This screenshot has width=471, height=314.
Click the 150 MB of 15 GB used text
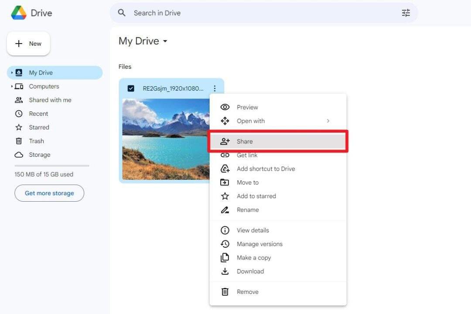pyautogui.click(x=44, y=174)
